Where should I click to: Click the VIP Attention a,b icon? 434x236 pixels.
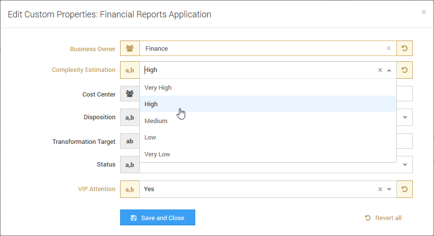[x=130, y=189]
